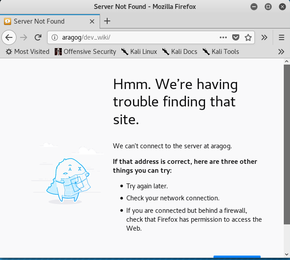Open Most Visited bookmarks folder
Image resolution: width=290 pixels, height=260 pixels.
(x=27, y=52)
